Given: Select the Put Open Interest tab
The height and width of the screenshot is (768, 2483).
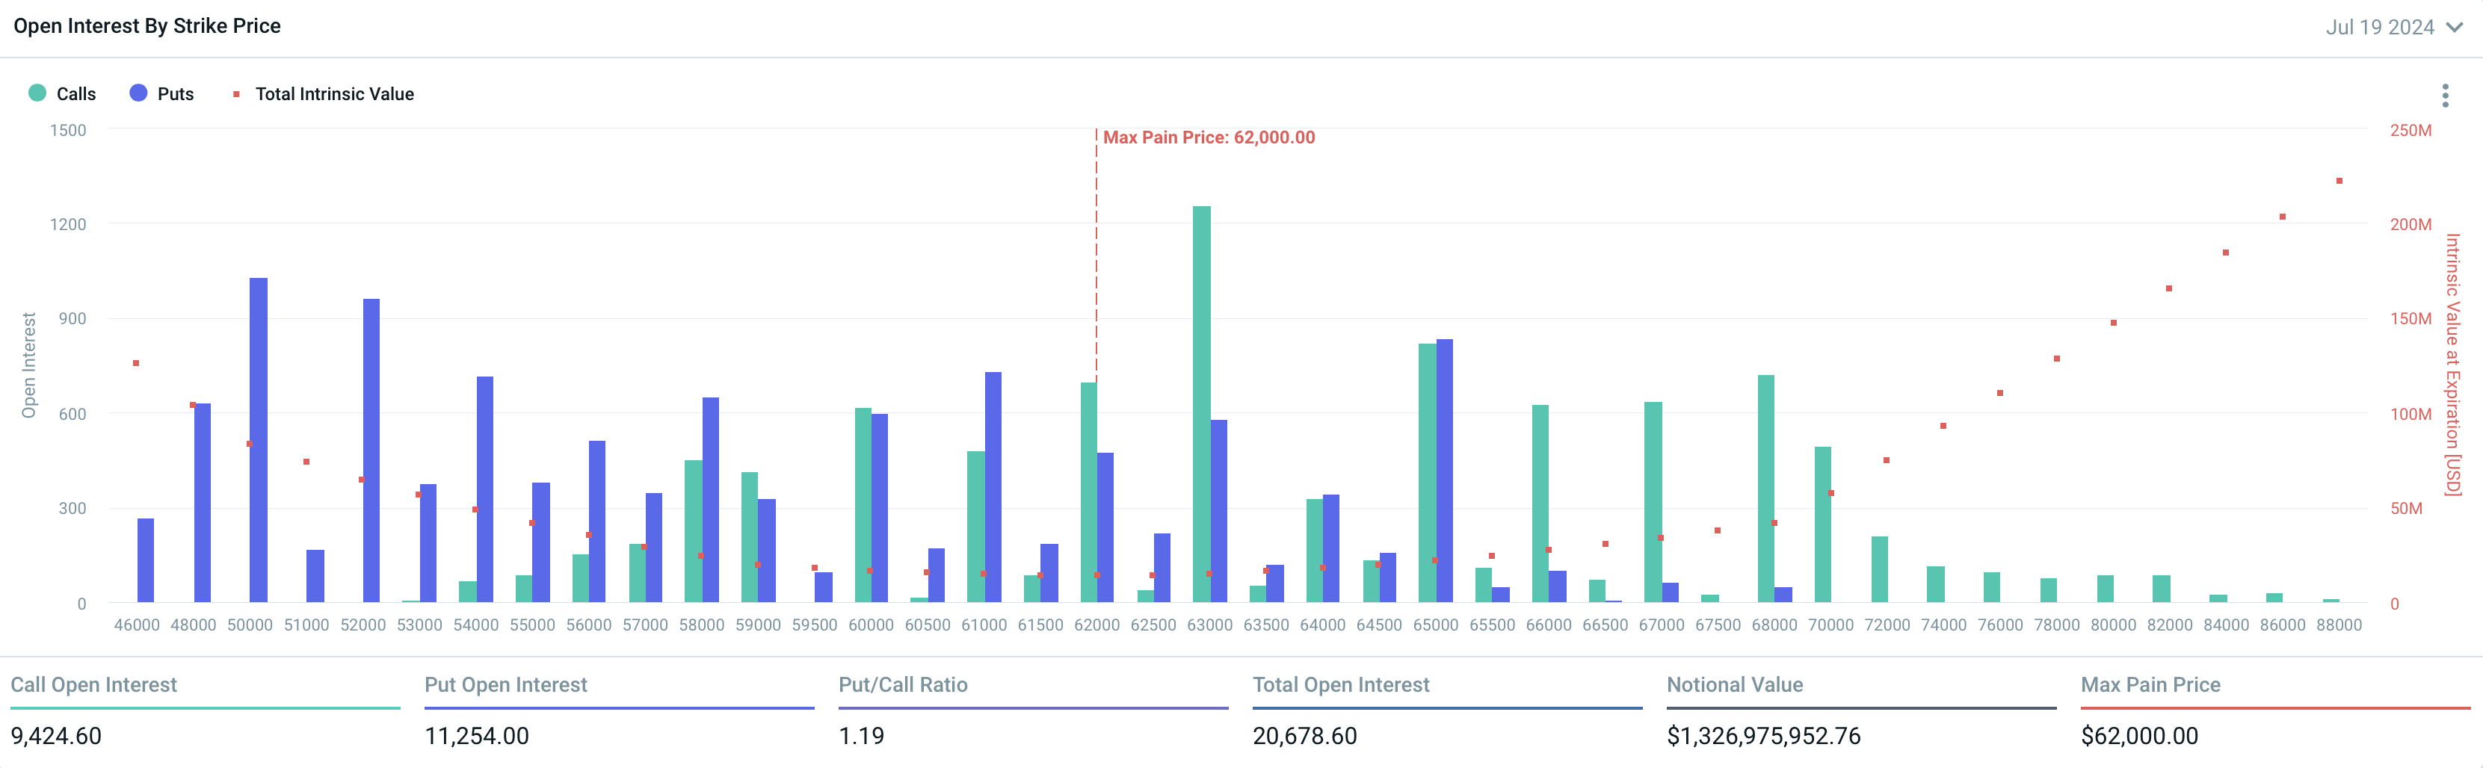Looking at the screenshot, I should click(x=505, y=684).
